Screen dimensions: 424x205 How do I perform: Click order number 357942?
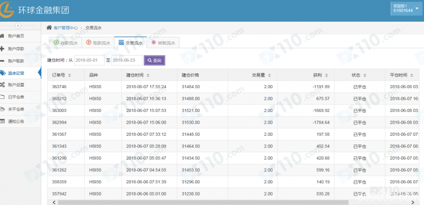click(59, 194)
